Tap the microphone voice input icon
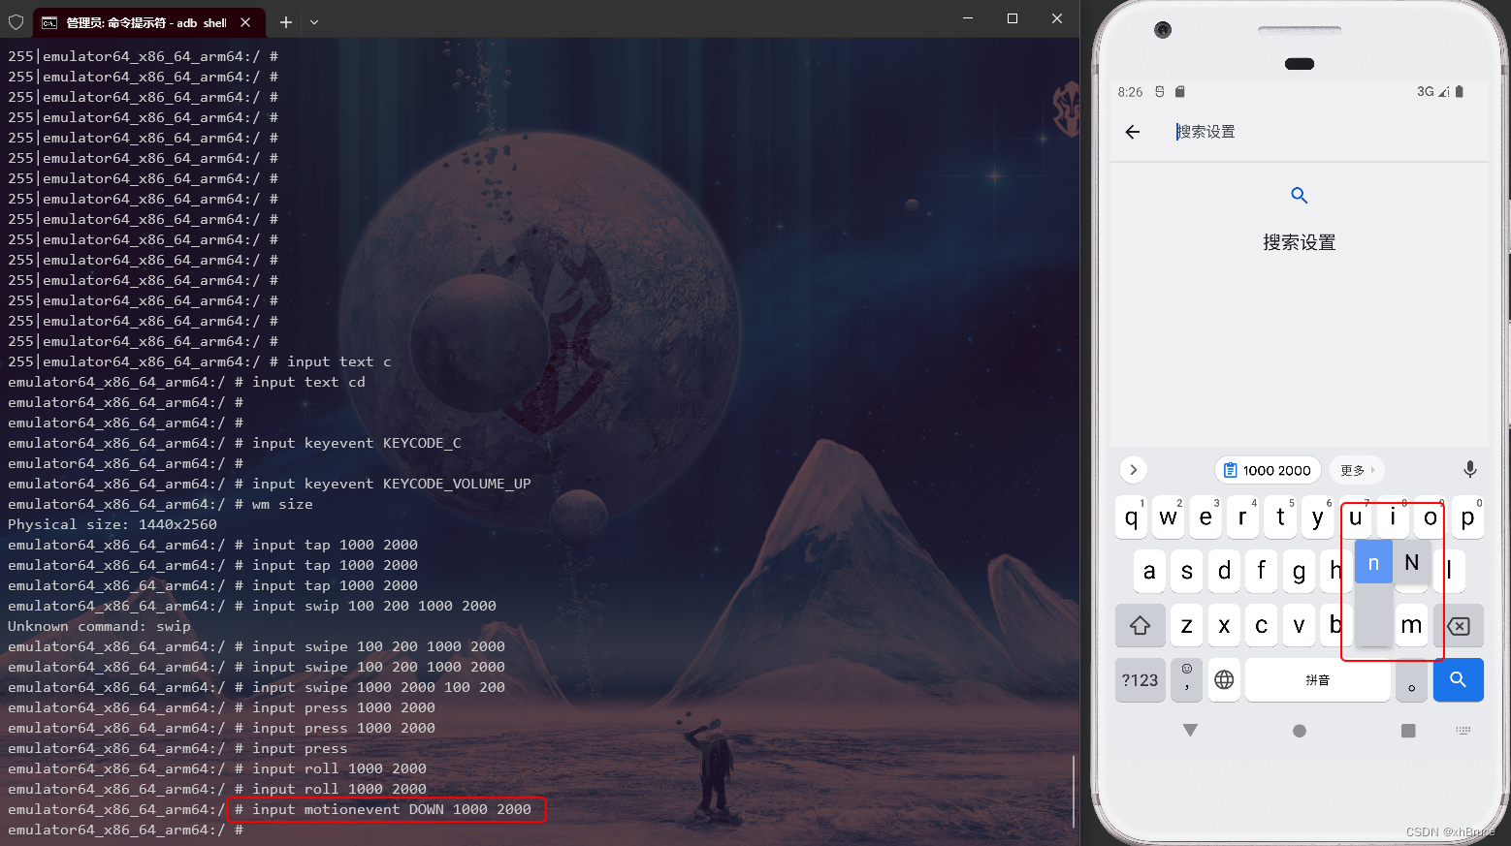 [1470, 470]
